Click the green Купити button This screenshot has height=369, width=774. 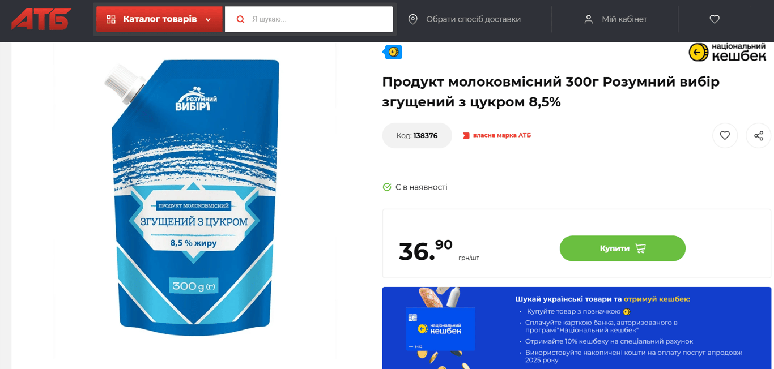pos(623,248)
